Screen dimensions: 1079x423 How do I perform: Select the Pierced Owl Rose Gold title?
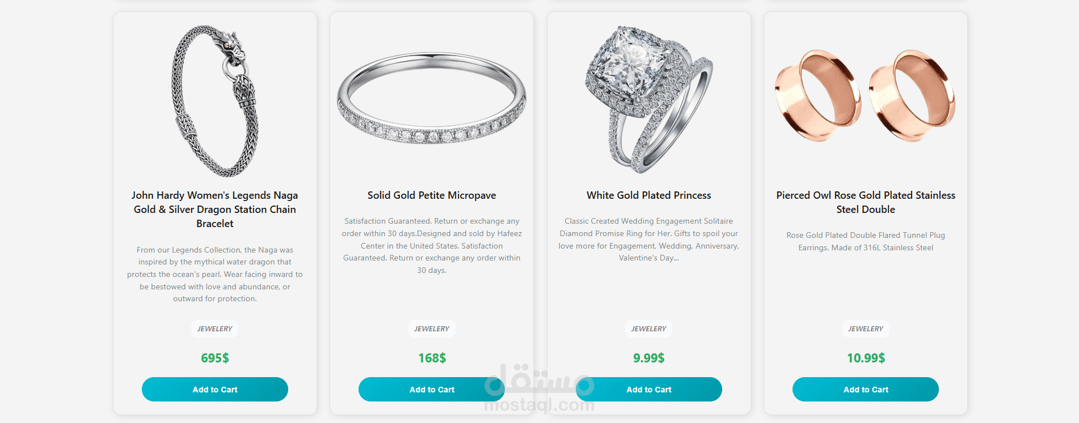pyautogui.click(x=866, y=202)
